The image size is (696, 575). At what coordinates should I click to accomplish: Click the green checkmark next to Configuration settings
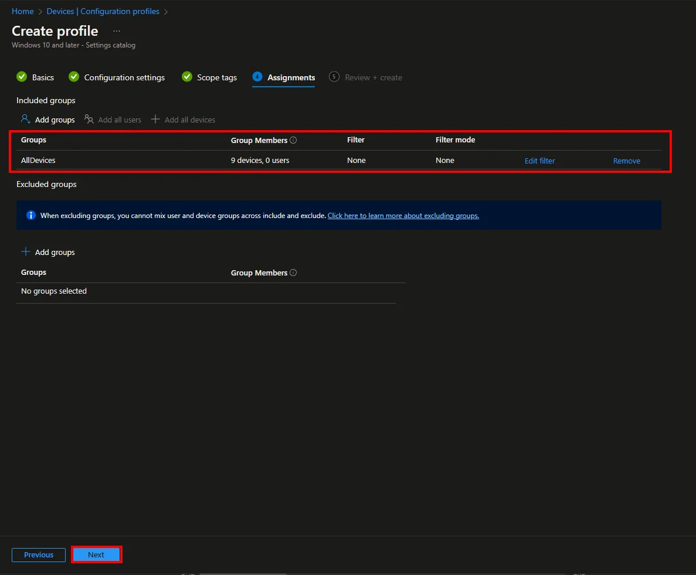[74, 77]
